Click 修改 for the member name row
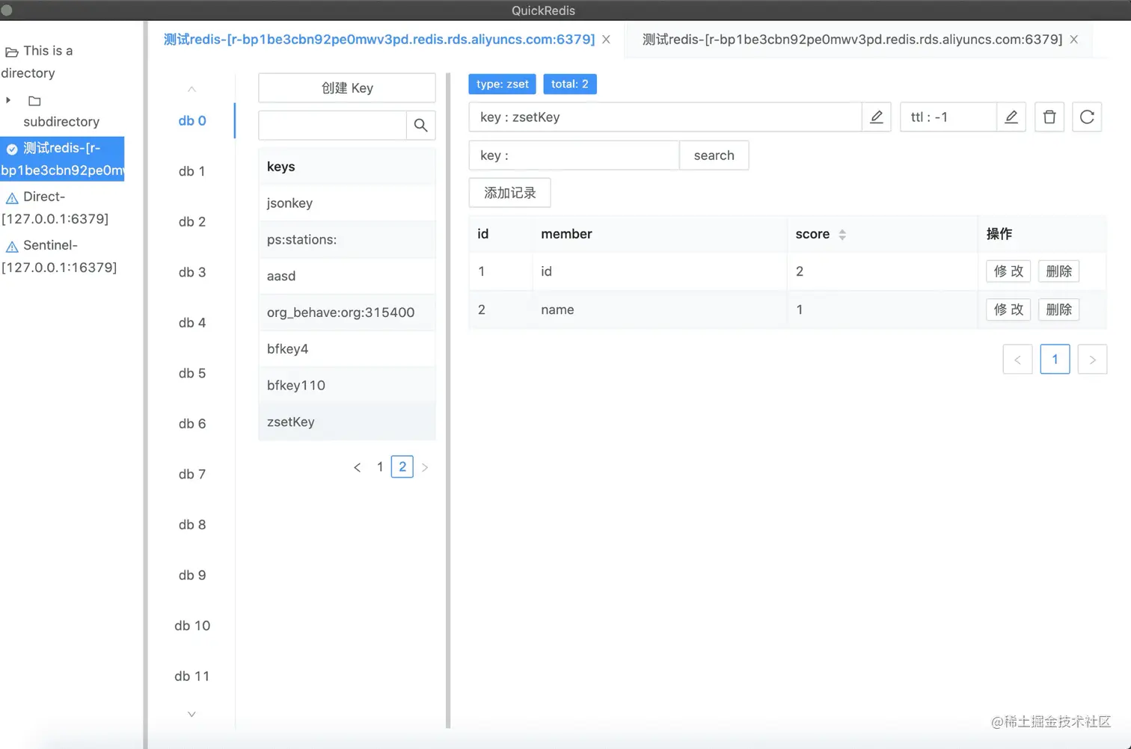 1008,309
